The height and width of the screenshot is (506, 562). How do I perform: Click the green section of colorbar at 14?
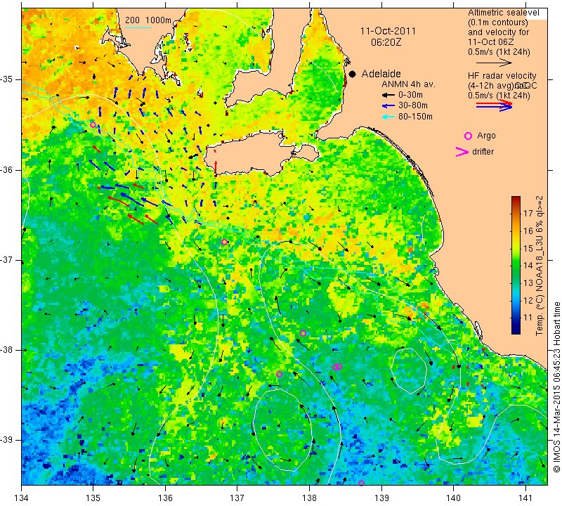(x=516, y=266)
